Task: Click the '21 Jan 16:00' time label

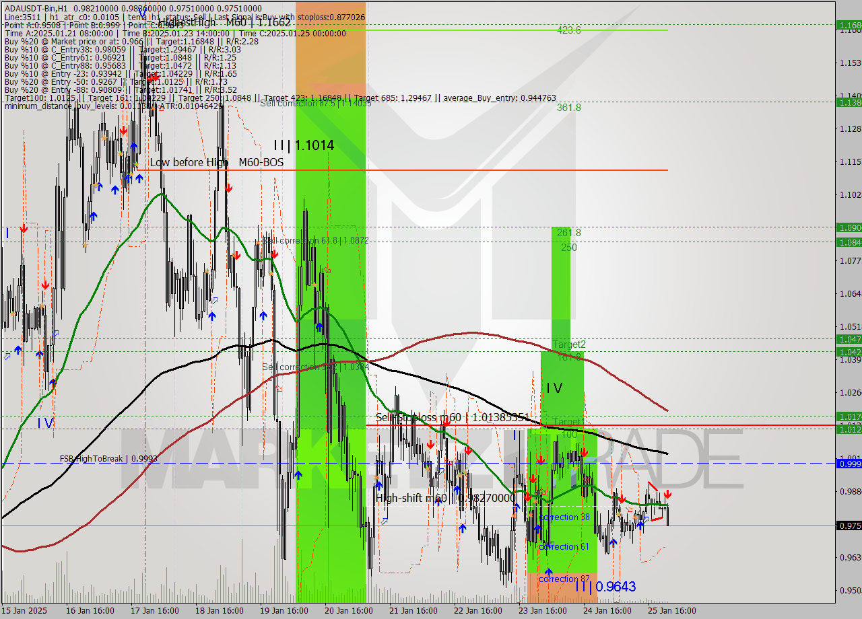Action: [x=413, y=611]
